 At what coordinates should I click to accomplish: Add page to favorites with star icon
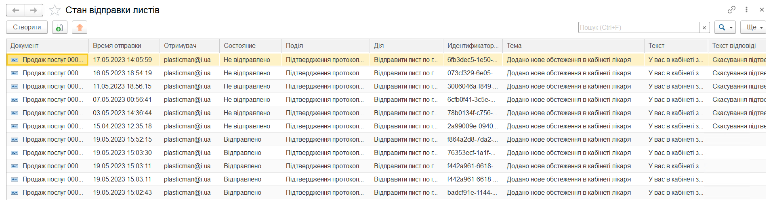[55, 10]
